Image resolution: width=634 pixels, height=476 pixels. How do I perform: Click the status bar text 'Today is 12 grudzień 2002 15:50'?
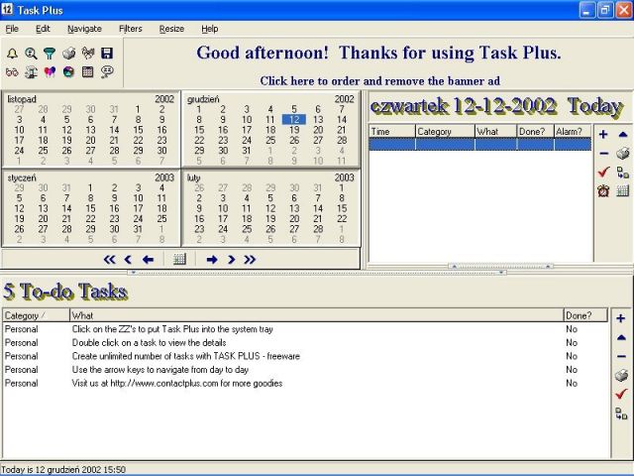tap(63, 469)
